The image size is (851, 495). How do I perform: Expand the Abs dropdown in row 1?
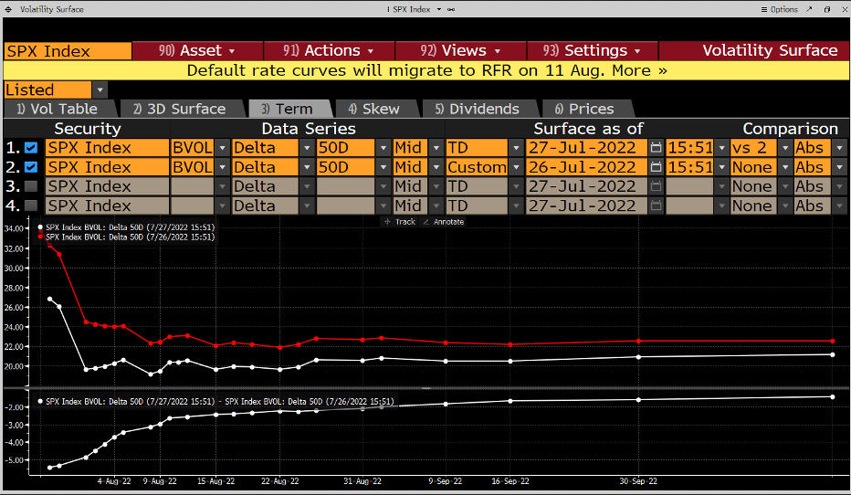pos(840,148)
